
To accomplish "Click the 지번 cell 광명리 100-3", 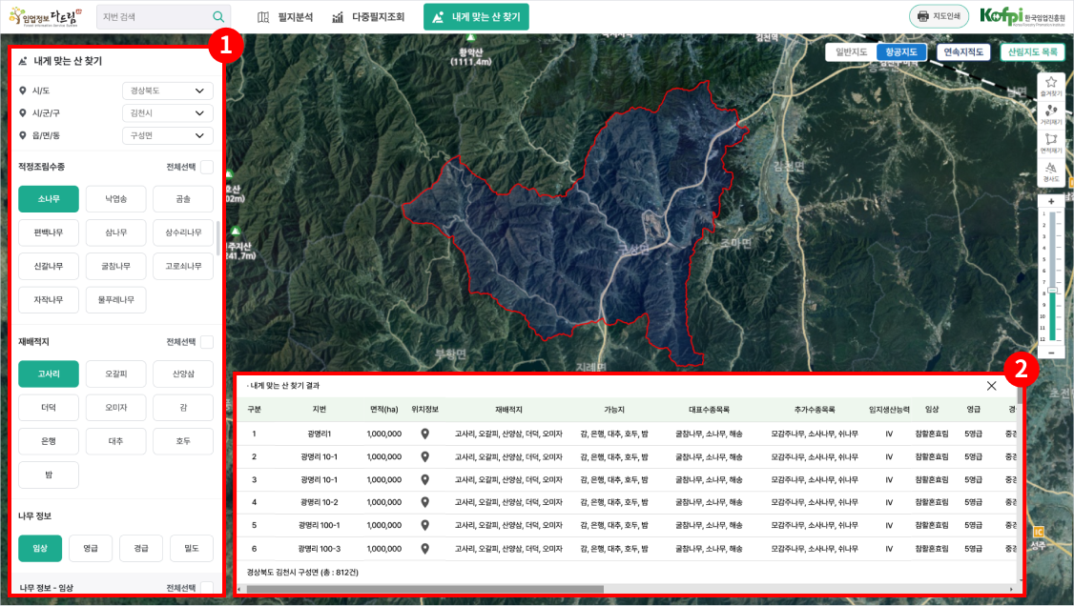I will [320, 549].
